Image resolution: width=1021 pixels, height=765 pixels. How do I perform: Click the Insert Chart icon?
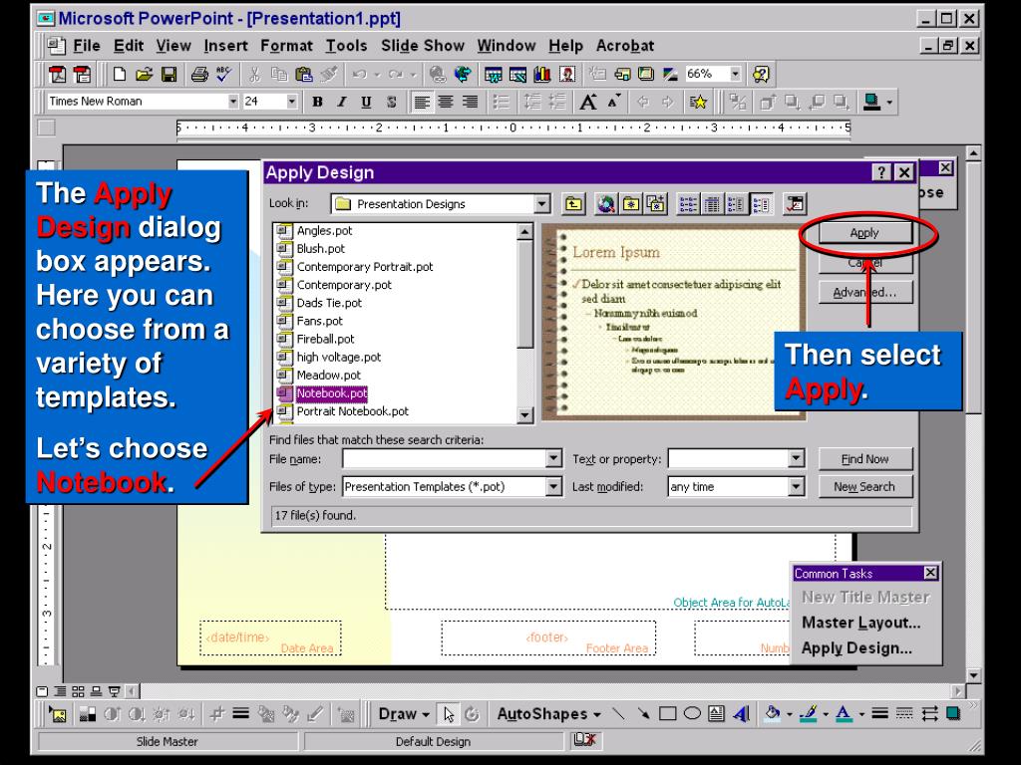(x=541, y=74)
